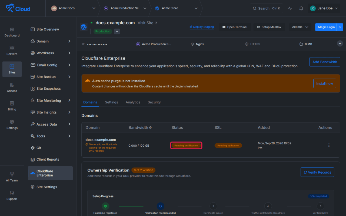Open the Addons section
Viewport: 346px width, 216px height.
[x=12, y=87]
